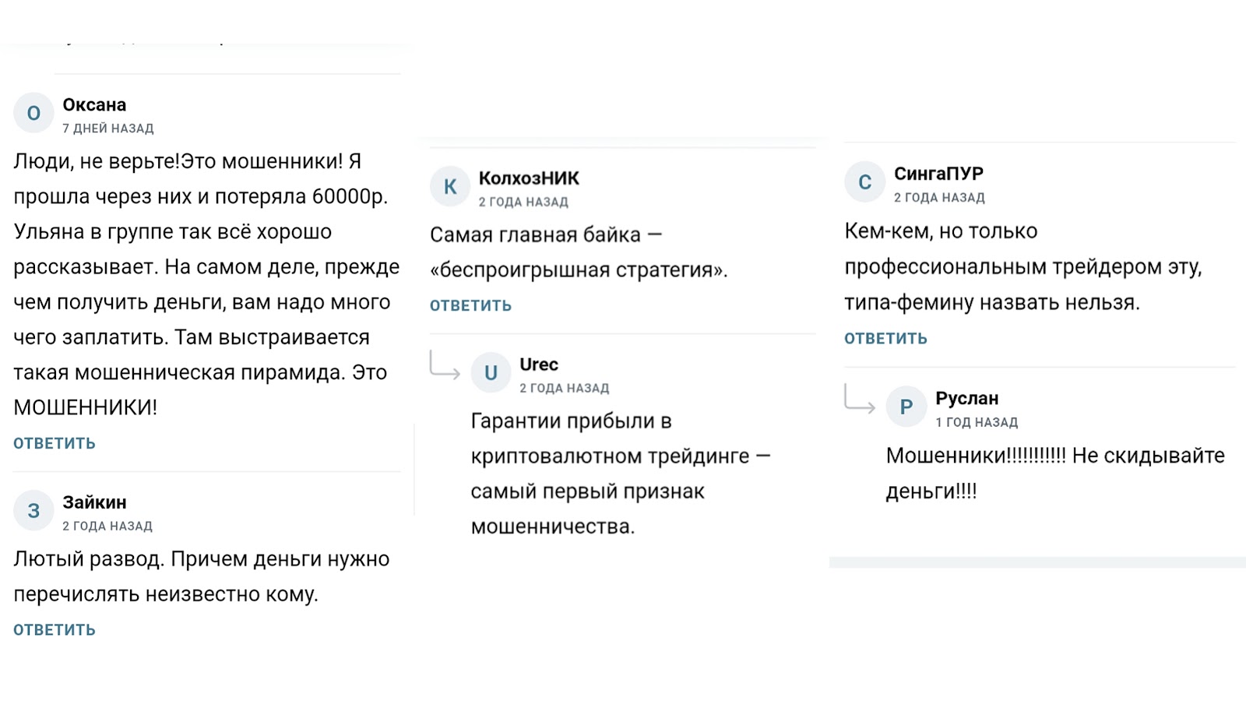Viewport: 1246px width, 701px height.
Task: Click Оксана's round avatar icon
Action: tap(33, 113)
